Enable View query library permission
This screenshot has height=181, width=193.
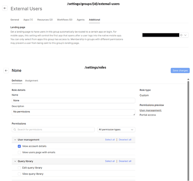pos(19,174)
